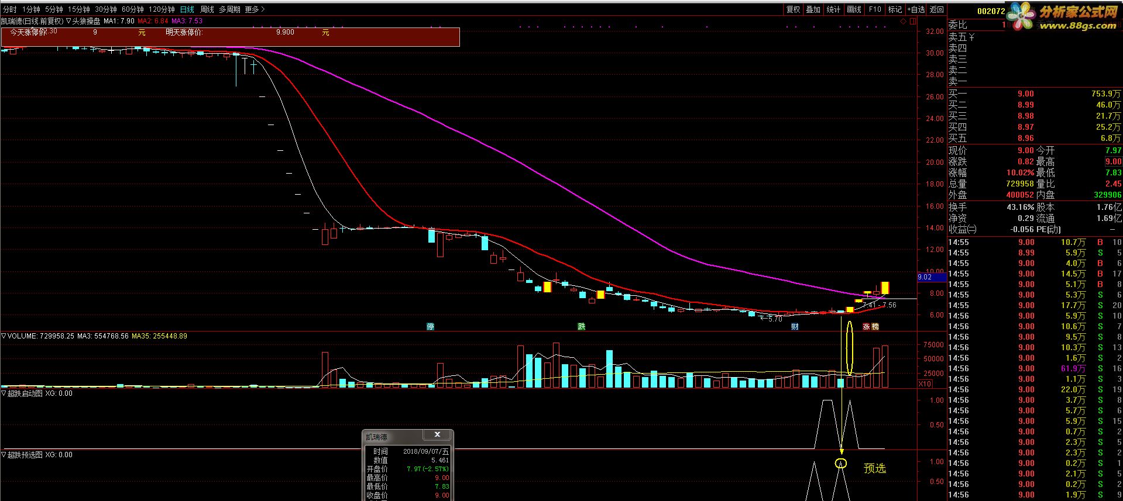Click the 榜 event marker icon
Screen dimensions: 1123x501
tap(875, 327)
